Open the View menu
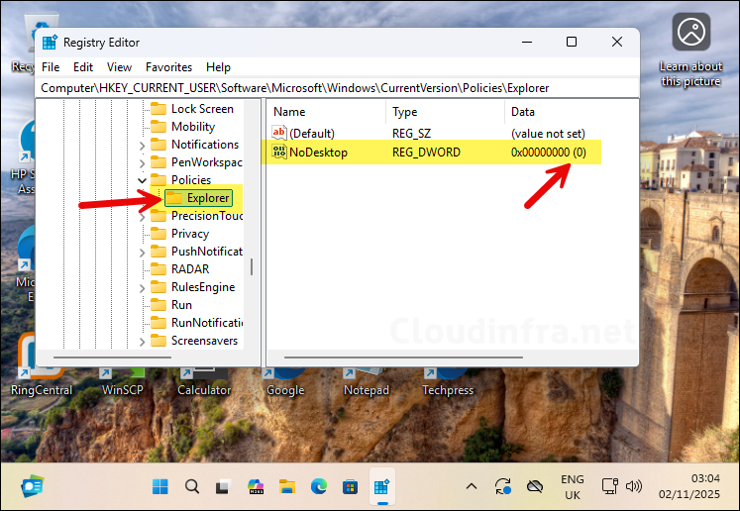 point(119,67)
